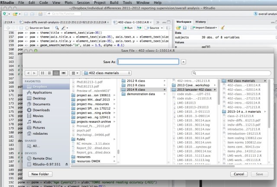
Task: Select the 2013-14 a...t materials folder
Action: (x=244, y=111)
